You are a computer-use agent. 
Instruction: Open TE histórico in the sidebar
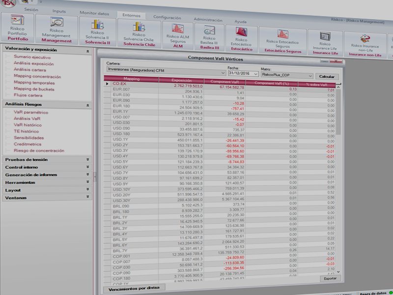pyautogui.click(x=27, y=131)
